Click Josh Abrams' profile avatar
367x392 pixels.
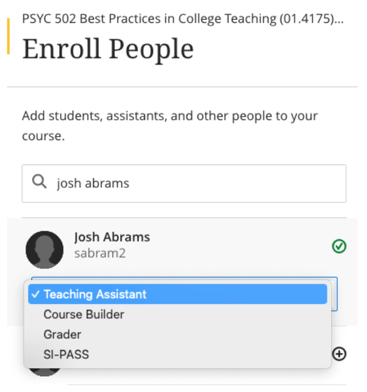[x=44, y=249]
